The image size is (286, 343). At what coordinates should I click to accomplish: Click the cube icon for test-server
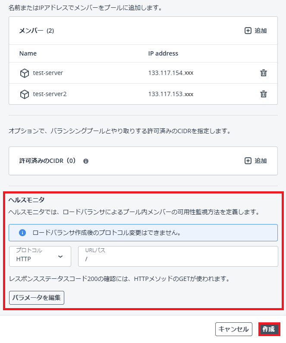click(25, 73)
